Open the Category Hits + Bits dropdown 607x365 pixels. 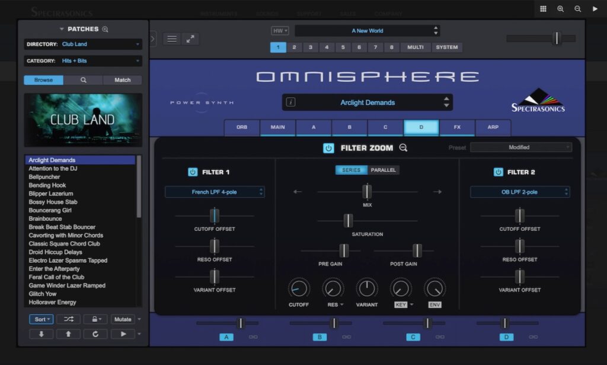point(84,61)
